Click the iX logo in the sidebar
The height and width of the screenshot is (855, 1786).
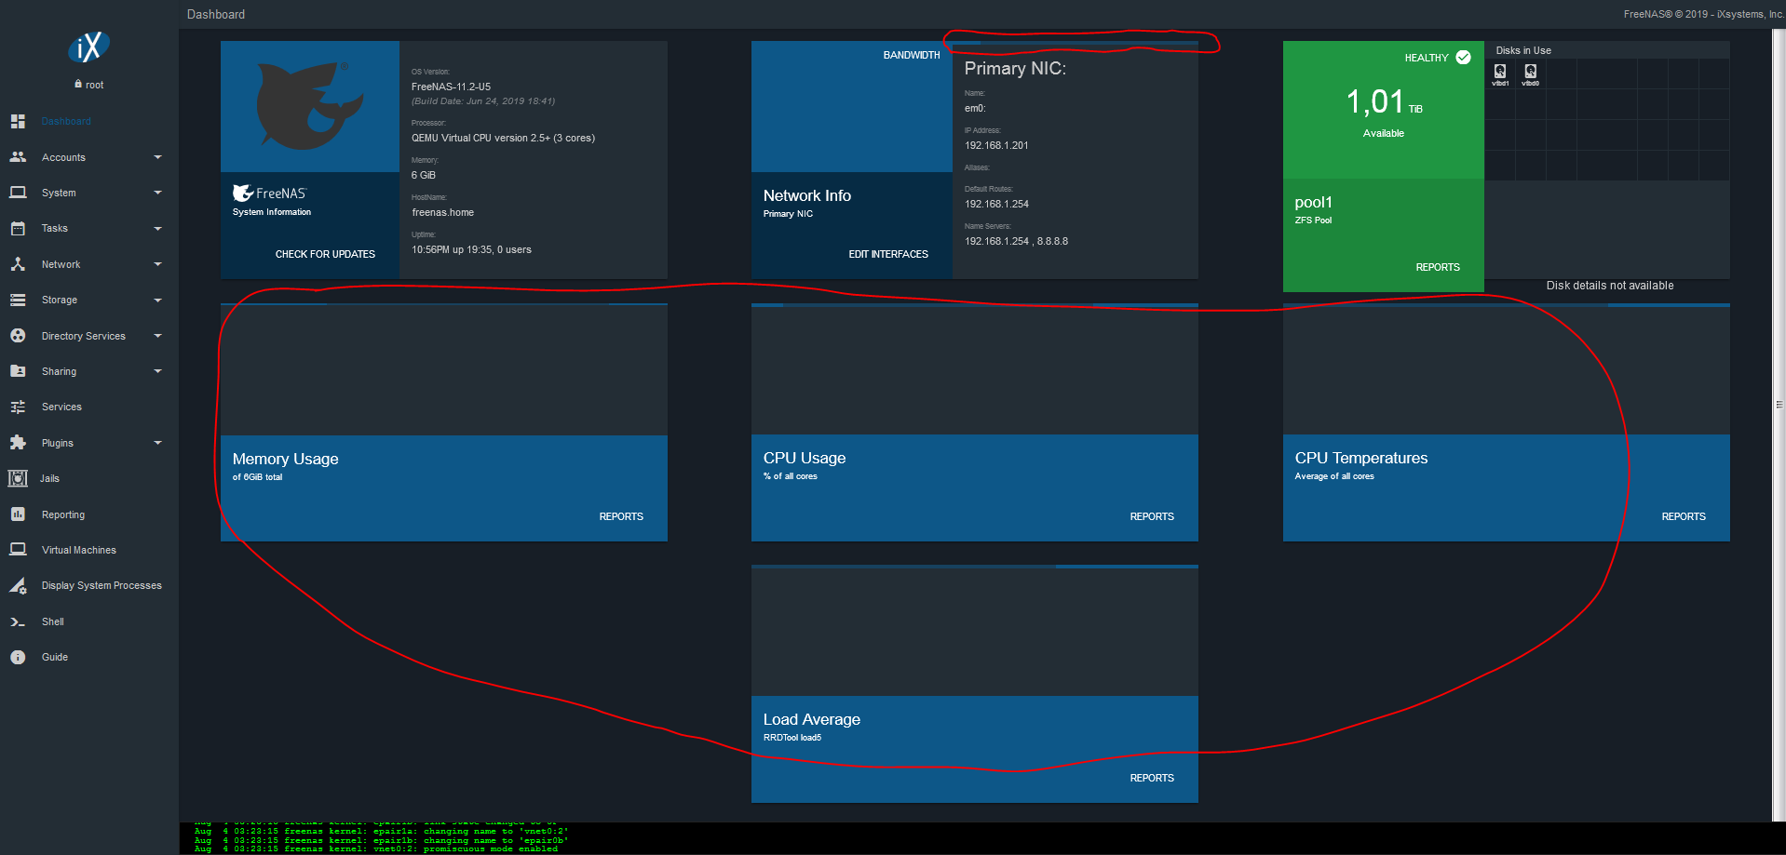point(88,47)
